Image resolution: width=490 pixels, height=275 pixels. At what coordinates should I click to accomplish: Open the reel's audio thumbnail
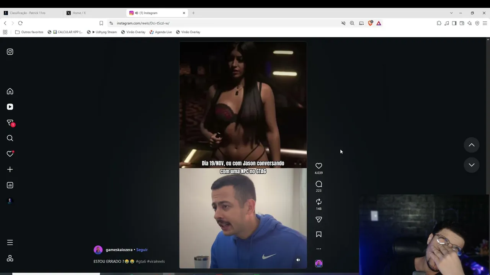click(318, 264)
